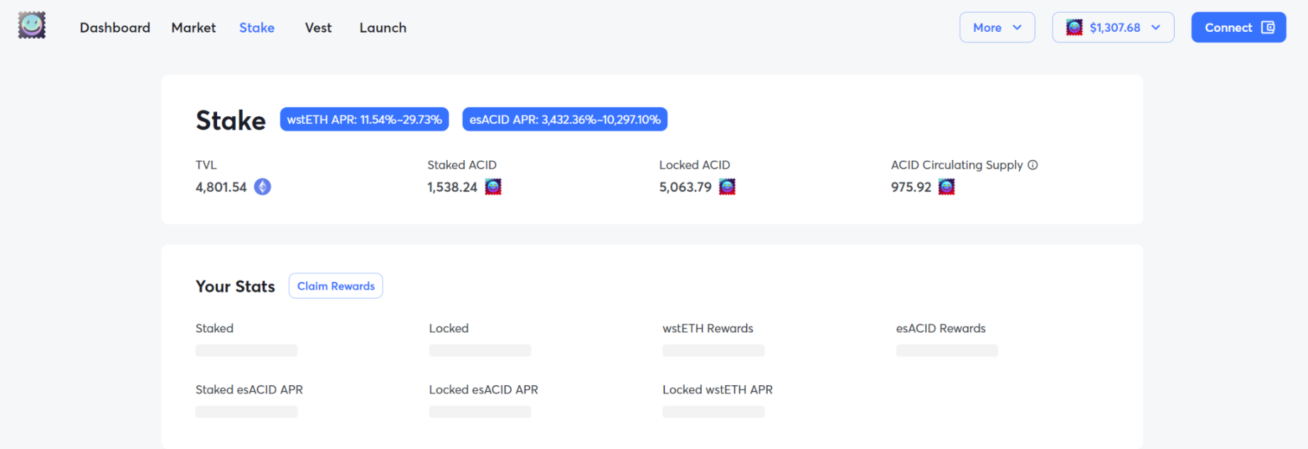Click the Staked stats placeholder bar

246,351
